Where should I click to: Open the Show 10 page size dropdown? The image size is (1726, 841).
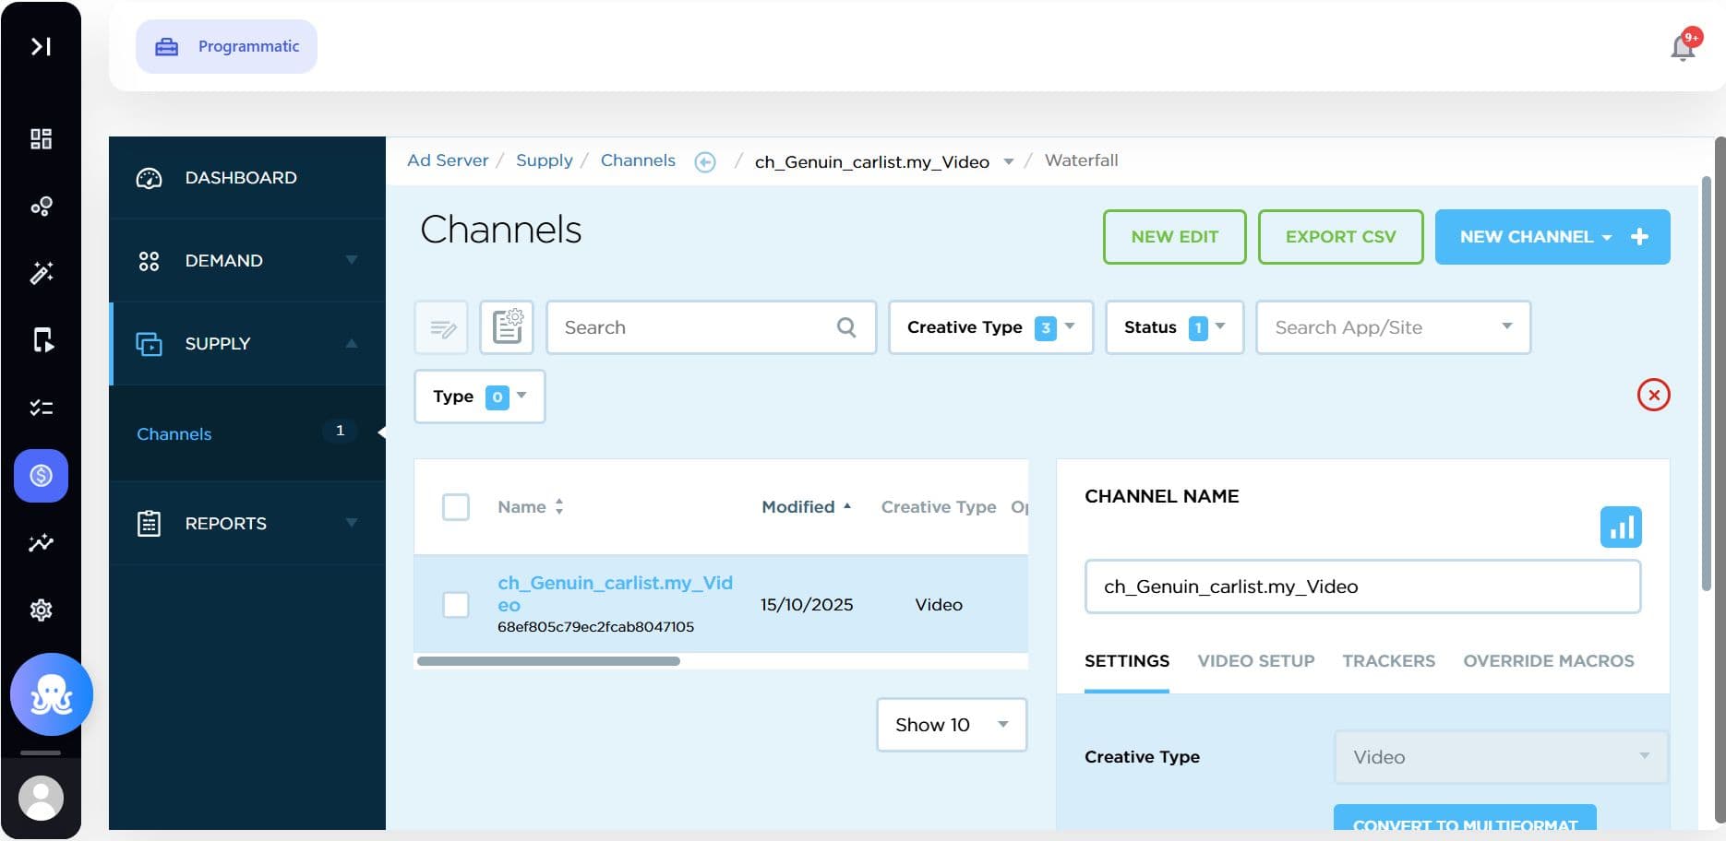pyautogui.click(x=951, y=725)
